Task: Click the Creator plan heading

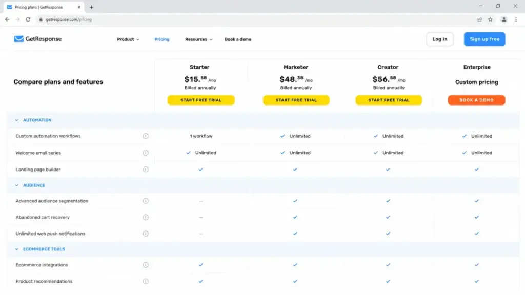Action: coord(388,67)
